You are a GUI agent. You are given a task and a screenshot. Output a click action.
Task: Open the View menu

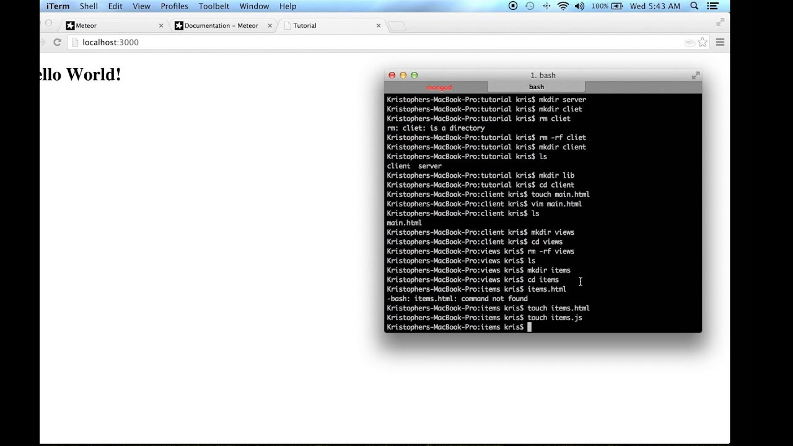(141, 6)
